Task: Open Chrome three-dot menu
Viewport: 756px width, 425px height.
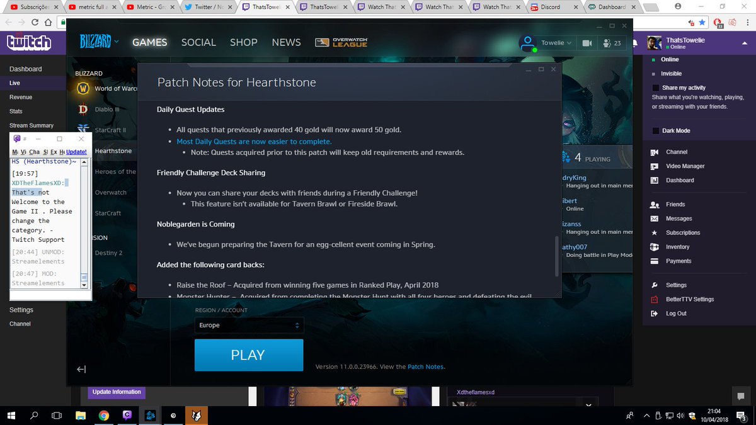Action: coord(748,21)
